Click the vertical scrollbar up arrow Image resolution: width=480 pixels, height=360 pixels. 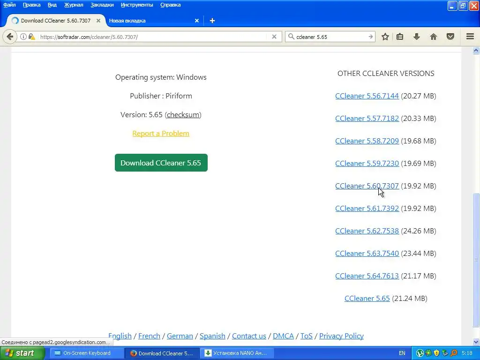[476, 51]
